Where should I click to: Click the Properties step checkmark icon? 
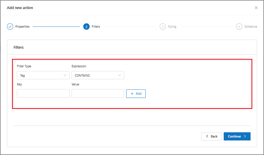[x=10, y=27]
